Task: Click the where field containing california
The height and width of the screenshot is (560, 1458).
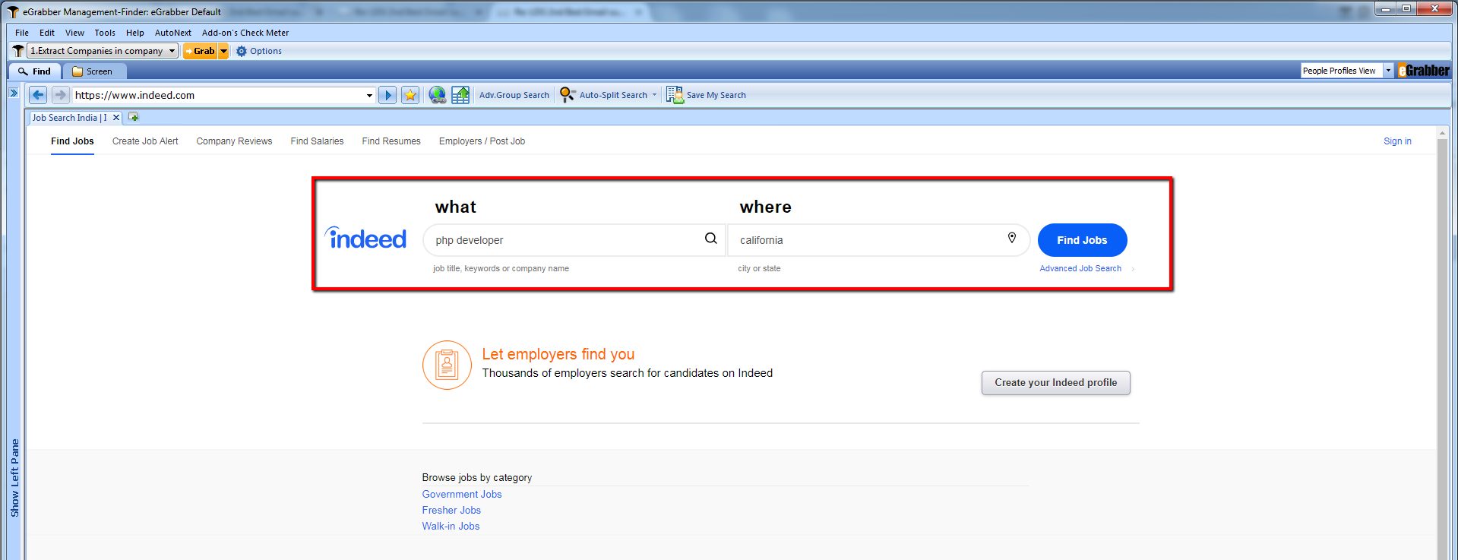Action: click(x=878, y=240)
